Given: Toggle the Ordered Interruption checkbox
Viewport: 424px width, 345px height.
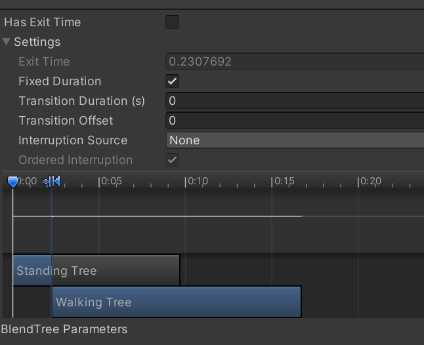Looking at the screenshot, I should pyautogui.click(x=172, y=160).
